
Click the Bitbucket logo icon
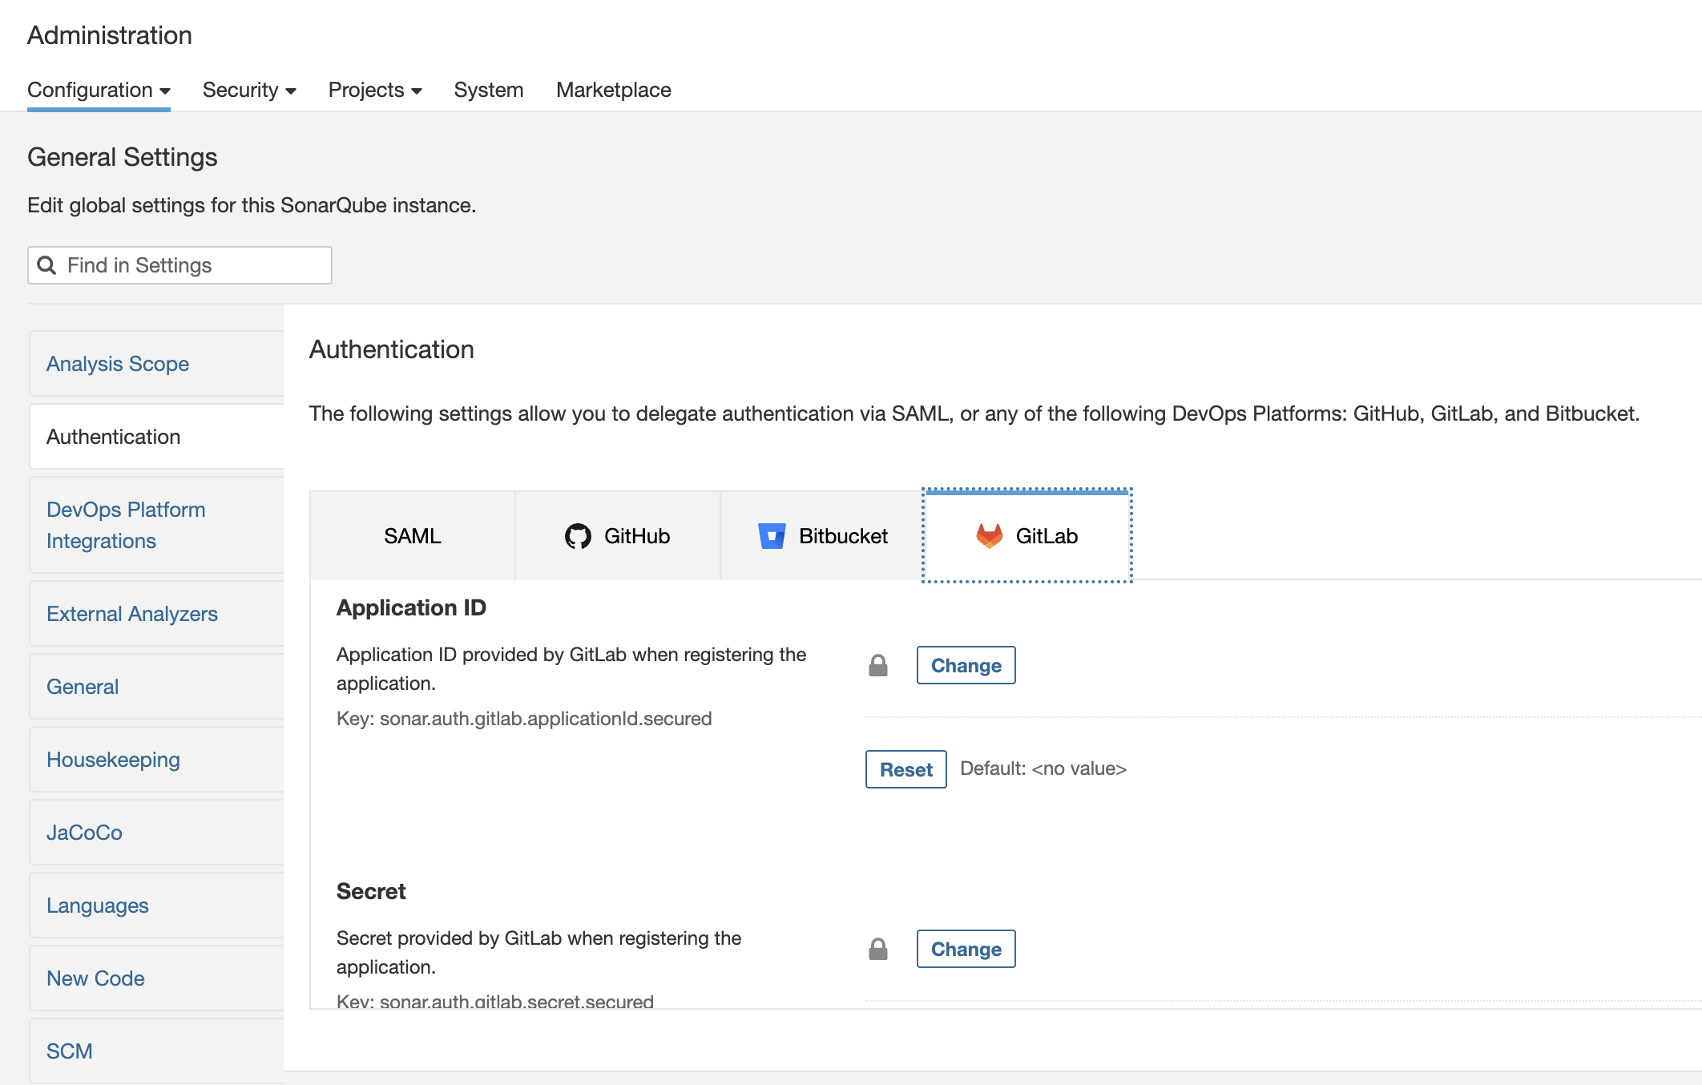(x=771, y=536)
